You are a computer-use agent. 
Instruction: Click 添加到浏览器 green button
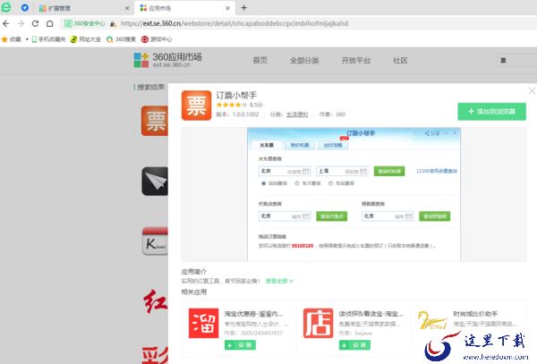coord(491,112)
